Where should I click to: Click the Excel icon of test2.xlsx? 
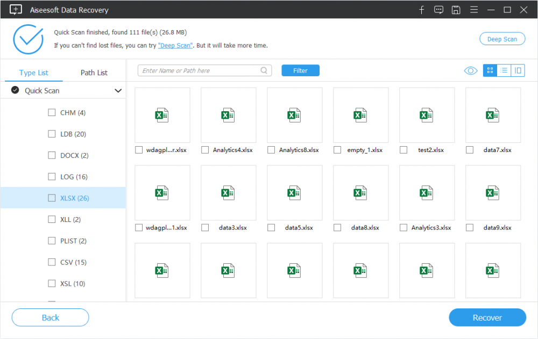tap(427, 115)
